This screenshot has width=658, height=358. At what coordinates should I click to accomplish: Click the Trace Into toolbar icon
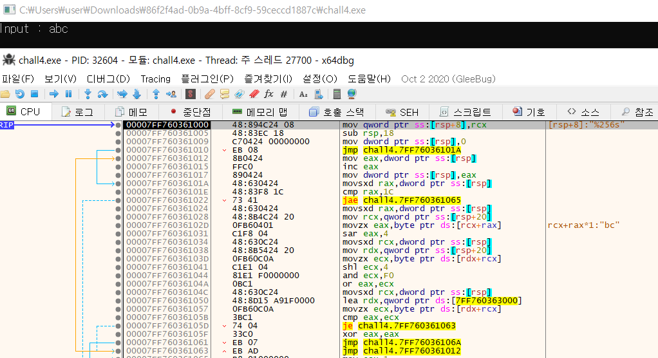(x=122, y=94)
